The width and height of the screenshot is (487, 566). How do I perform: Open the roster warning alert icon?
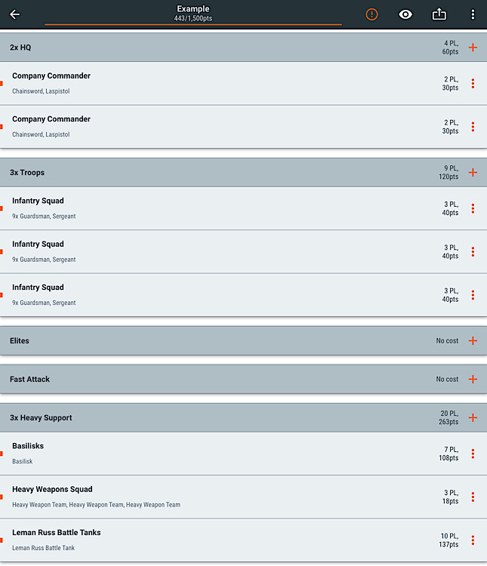371,14
